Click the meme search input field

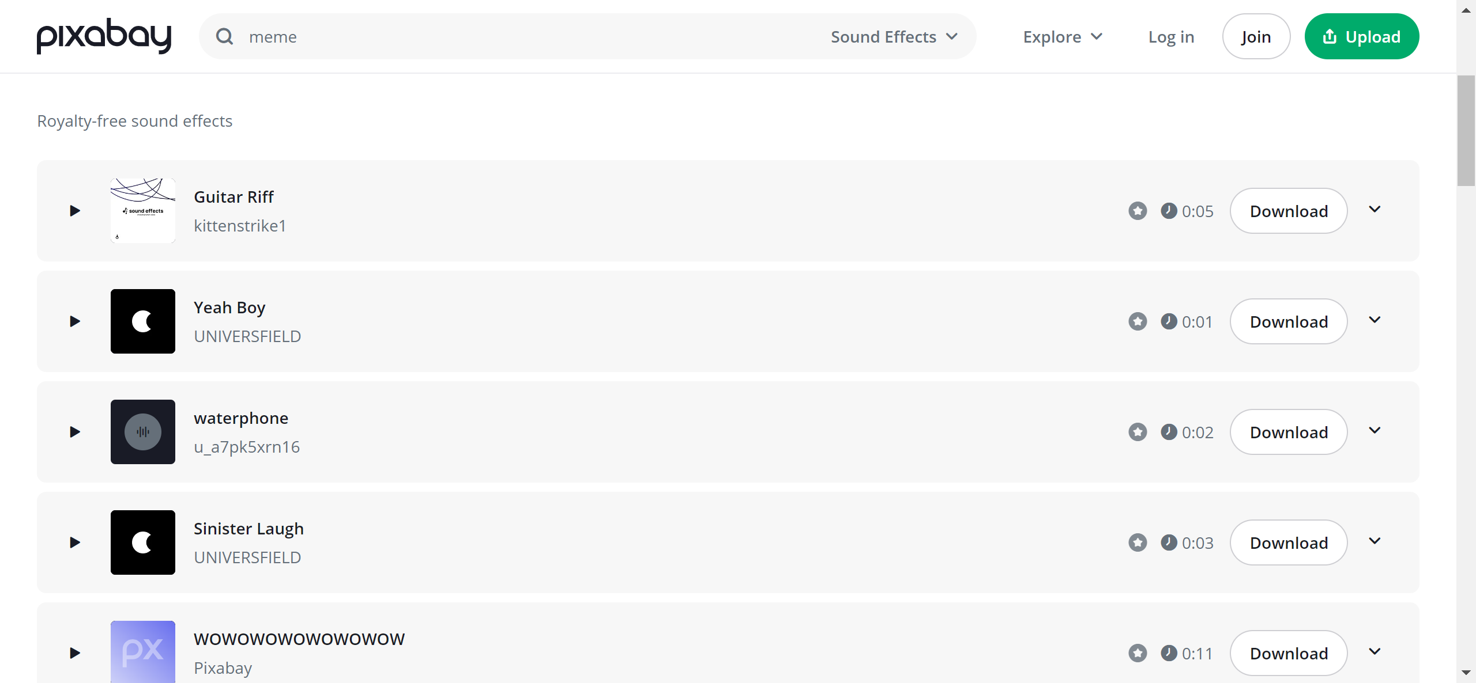519,37
